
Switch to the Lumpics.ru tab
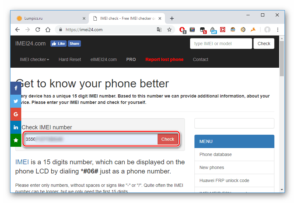tap(50, 18)
